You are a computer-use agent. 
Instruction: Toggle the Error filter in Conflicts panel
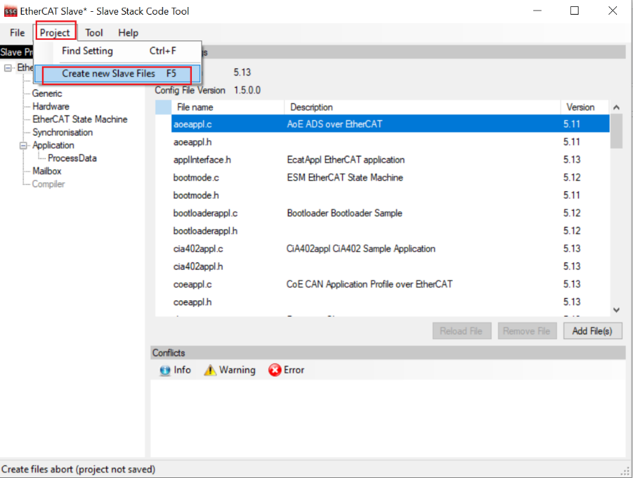286,371
